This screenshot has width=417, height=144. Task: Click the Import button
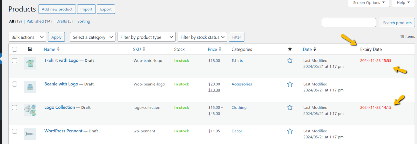coord(86,9)
